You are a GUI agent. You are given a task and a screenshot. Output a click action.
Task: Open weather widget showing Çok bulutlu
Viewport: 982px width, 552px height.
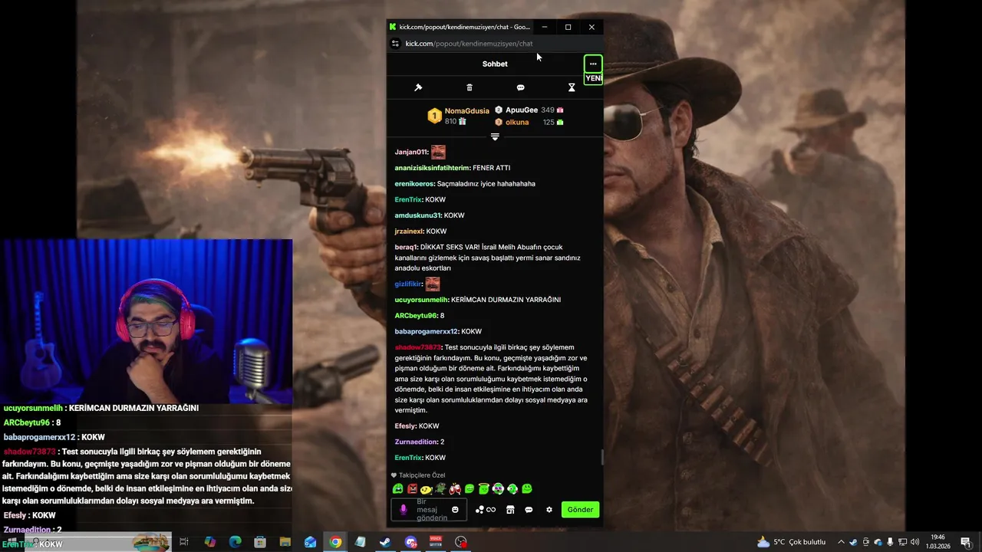(x=791, y=542)
